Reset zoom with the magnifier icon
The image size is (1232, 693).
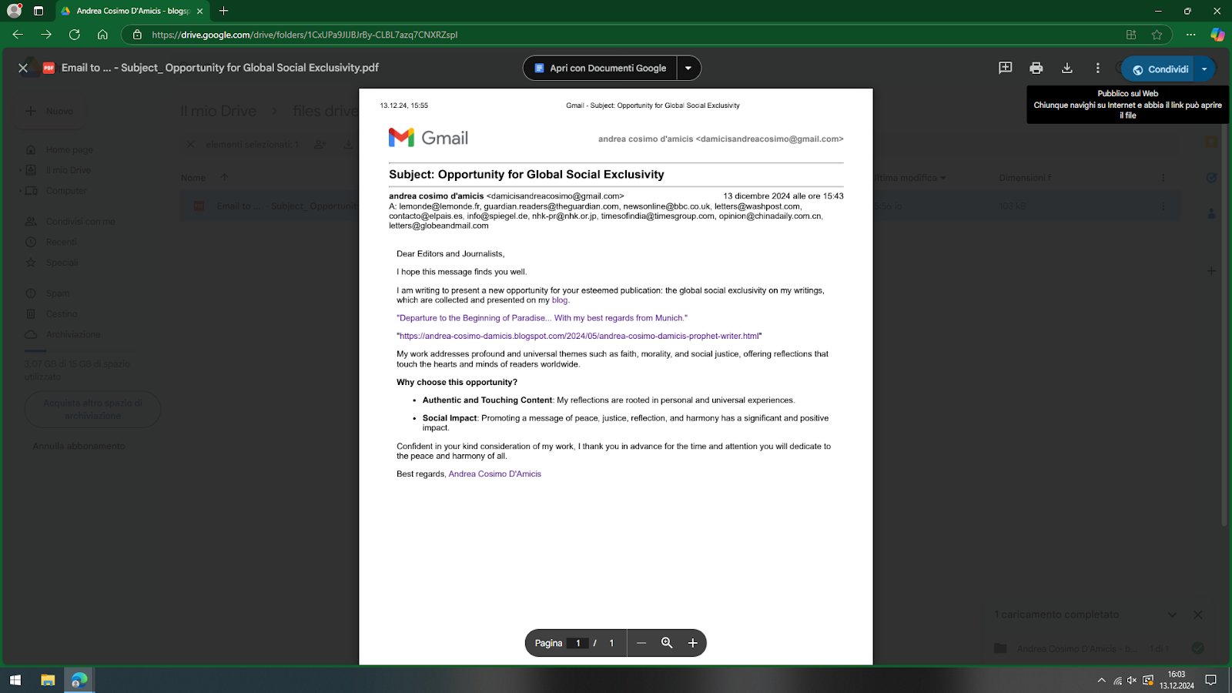tap(667, 643)
